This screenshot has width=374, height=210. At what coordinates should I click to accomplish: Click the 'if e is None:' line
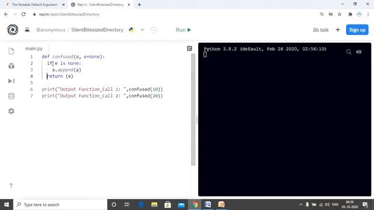coord(64,63)
